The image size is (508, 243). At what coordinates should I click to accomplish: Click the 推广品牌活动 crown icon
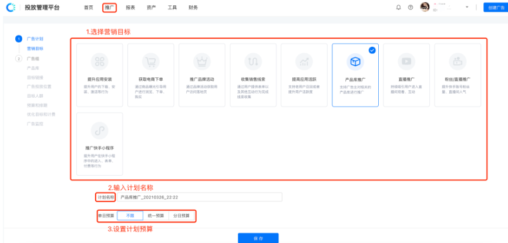pos(202,61)
